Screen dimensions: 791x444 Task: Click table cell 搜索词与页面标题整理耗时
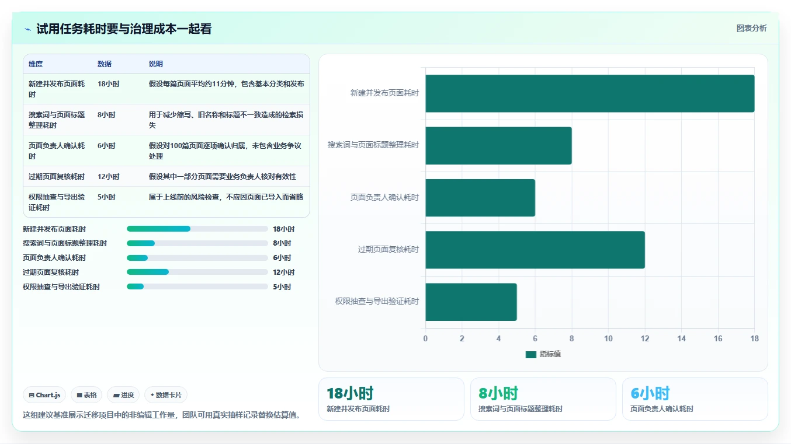click(57, 120)
